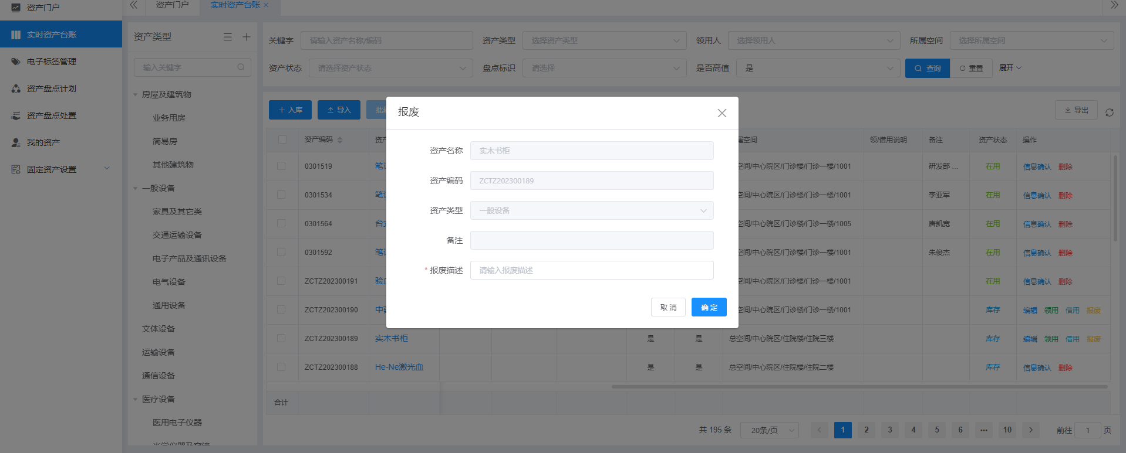The height and width of the screenshot is (453, 1126).
Task: Switch to the 资产门户 tab
Action: 172,5
